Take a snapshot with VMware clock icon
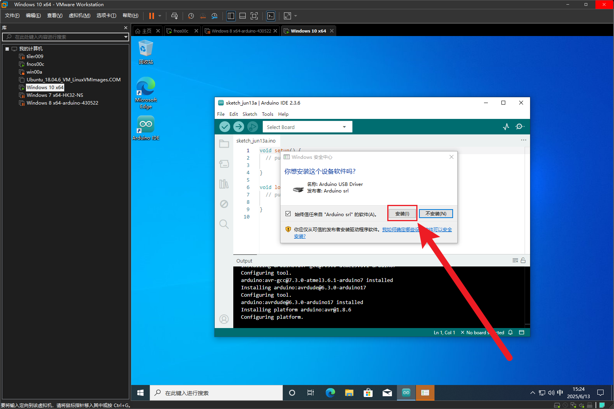 point(191,16)
